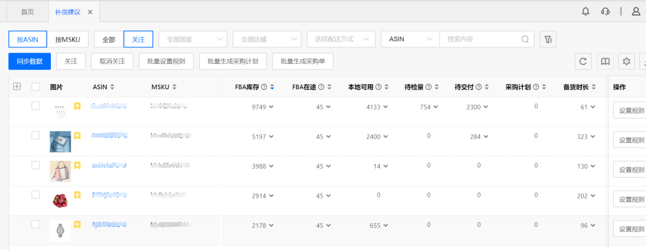
Task: Click the 关注 action button
Action: [71, 62]
